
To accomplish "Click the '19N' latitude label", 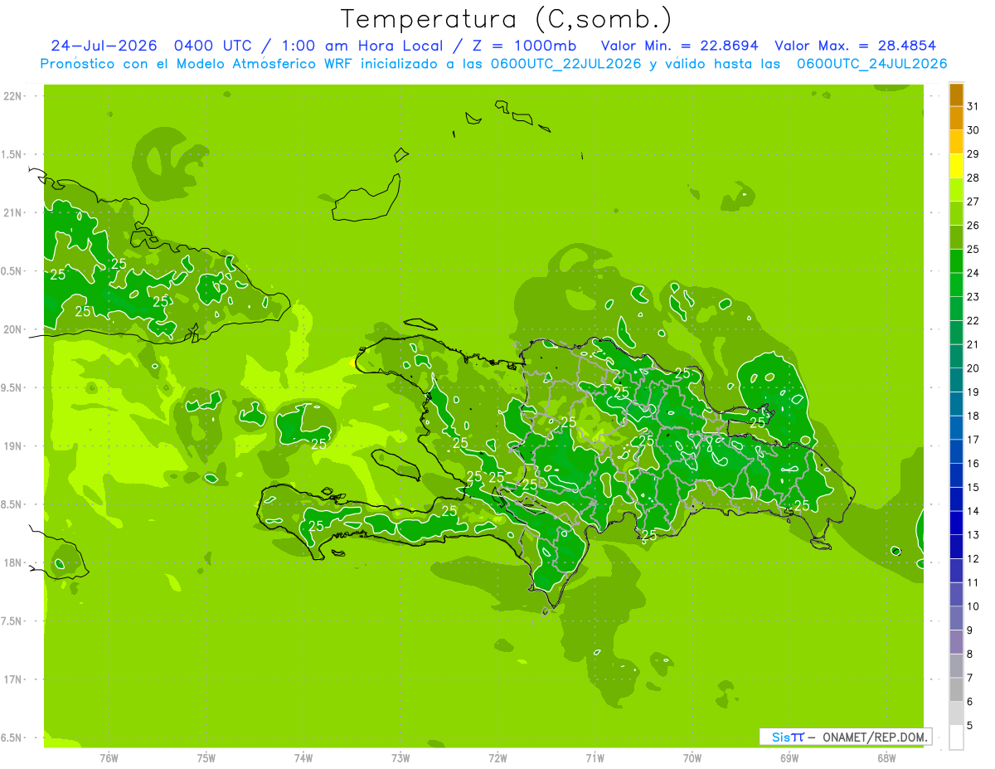I will 13,446.
